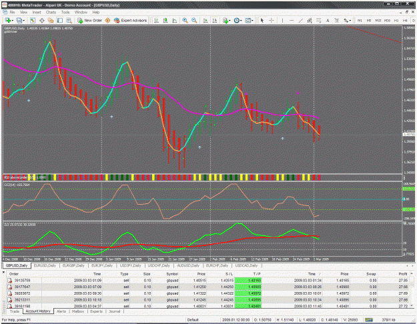Open the File menu
The height and width of the screenshot is (324, 417).
pyautogui.click(x=12, y=12)
